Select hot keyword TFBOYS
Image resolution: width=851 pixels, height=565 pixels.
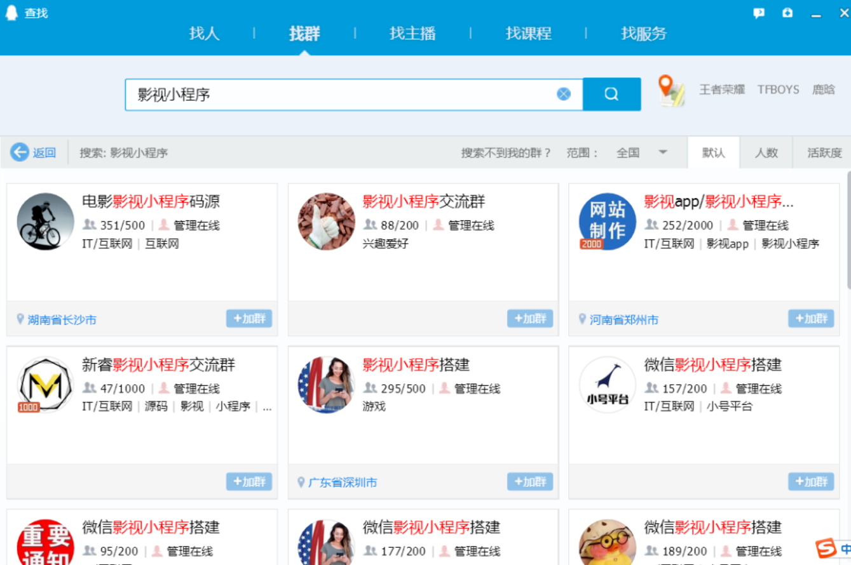[778, 90]
